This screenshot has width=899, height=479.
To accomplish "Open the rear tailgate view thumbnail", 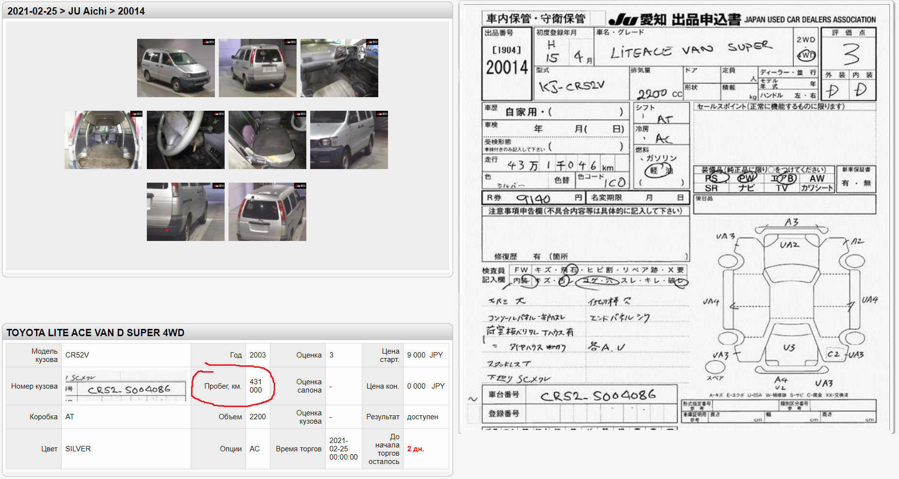I will tap(267, 212).
